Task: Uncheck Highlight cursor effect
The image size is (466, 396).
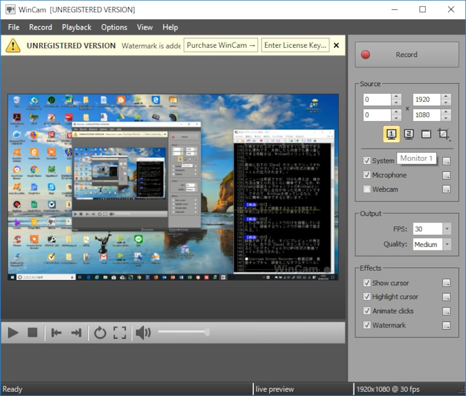Action: pos(366,296)
